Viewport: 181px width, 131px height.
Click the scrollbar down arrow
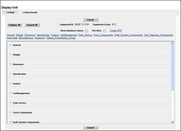pos(173,122)
